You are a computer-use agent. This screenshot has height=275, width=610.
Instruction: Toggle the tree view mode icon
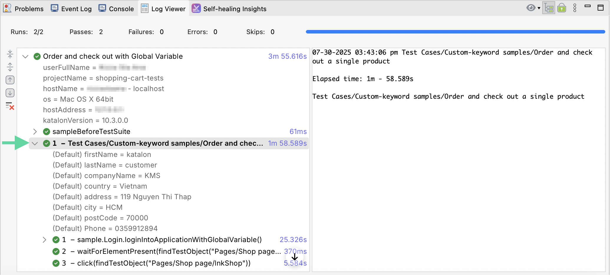tap(549, 8)
